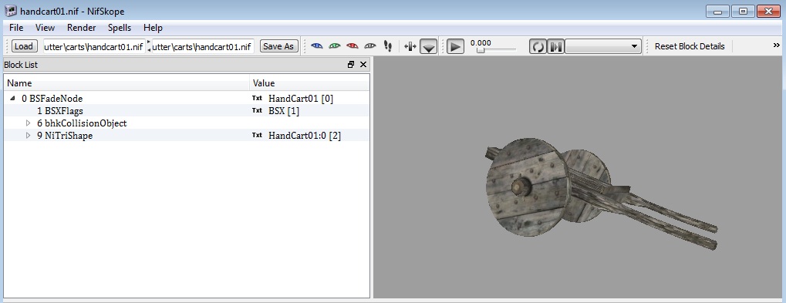Select the 1 BSXFlags row

click(x=187, y=111)
